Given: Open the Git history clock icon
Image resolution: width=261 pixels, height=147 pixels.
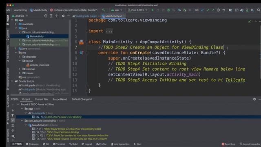Looking at the screenshot, I should (218, 10).
